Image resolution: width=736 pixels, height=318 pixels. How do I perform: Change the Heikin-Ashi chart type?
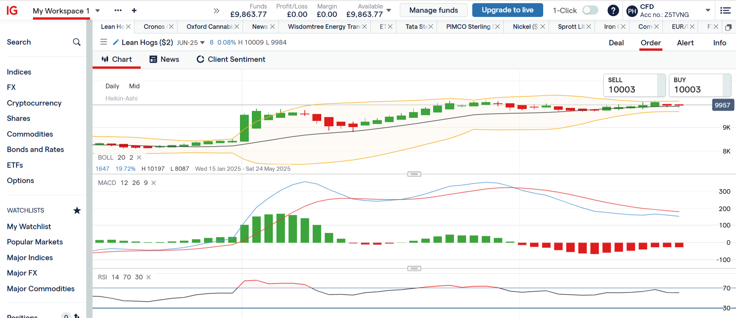(122, 99)
